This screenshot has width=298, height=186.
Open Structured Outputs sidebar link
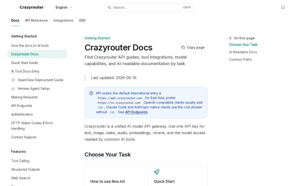pyautogui.click(x=37, y=169)
